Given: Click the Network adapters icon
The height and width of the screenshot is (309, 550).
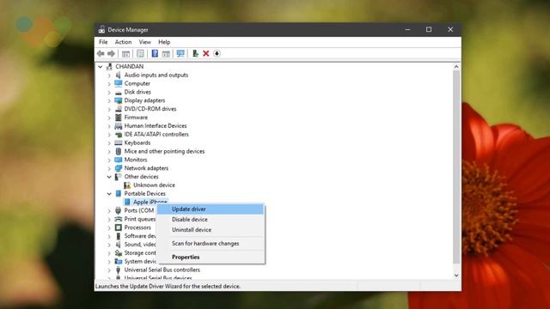Looking at the screenshot, I should click(119, 168).
